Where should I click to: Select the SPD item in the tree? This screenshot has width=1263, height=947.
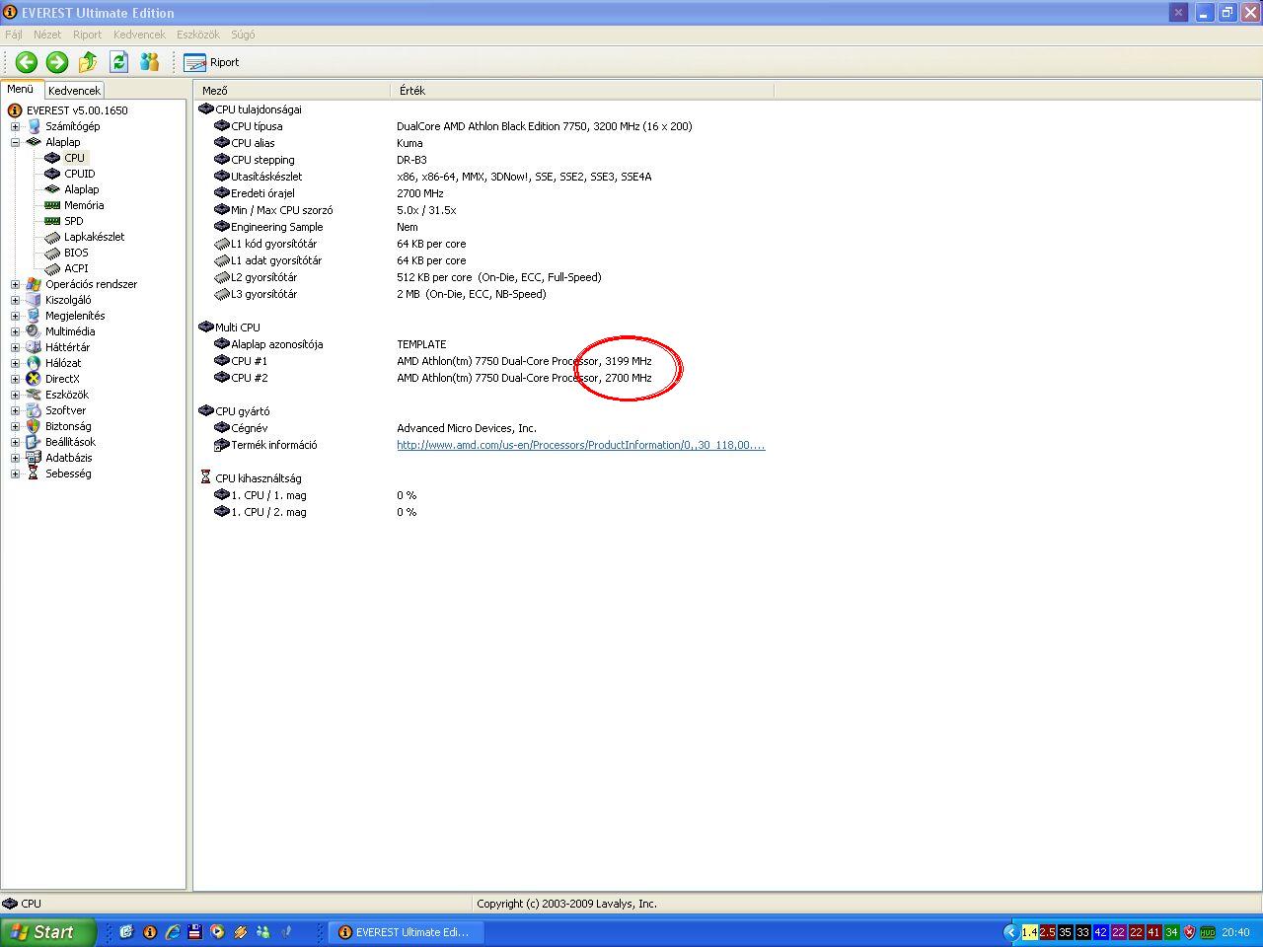[74, 221]
